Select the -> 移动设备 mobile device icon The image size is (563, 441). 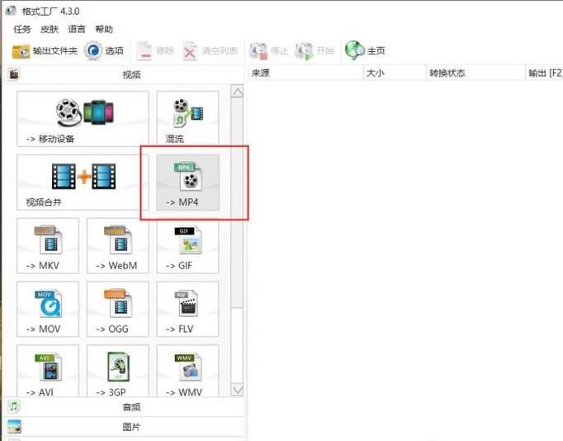pyautogui.click(x=83, y=118)
